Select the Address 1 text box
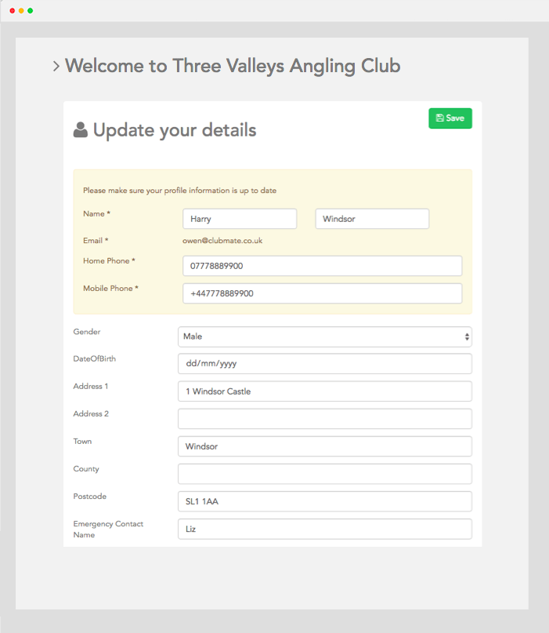Screen dimensions: 549x633 324,391
